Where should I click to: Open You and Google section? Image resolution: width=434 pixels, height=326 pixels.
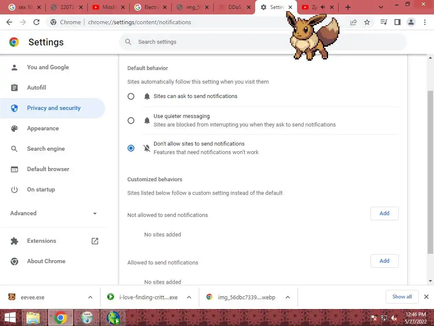pyautogui.click(x=47, y=67)
